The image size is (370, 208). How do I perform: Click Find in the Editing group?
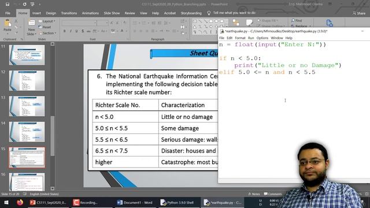pyautogui.click(x=297, y=21)
